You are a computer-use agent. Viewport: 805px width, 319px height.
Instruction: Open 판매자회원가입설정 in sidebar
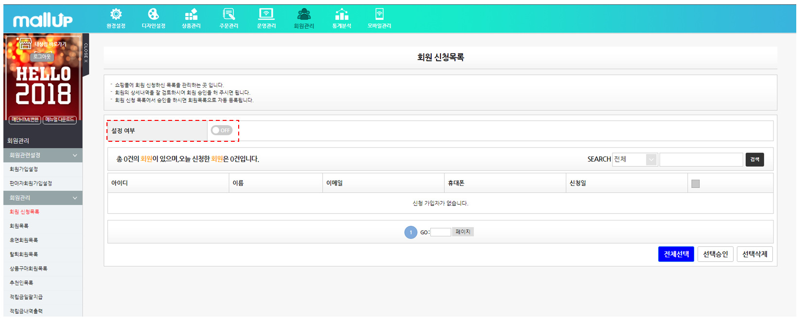pos(31,184)
